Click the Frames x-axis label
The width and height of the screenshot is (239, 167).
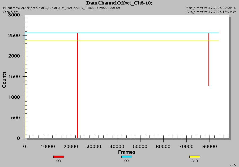point(127,152)
